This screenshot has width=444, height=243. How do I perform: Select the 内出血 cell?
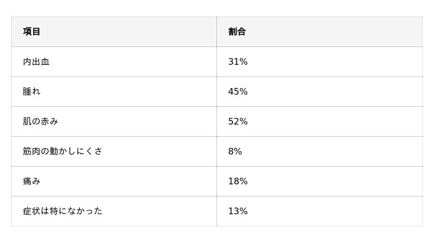coord(36,62)
